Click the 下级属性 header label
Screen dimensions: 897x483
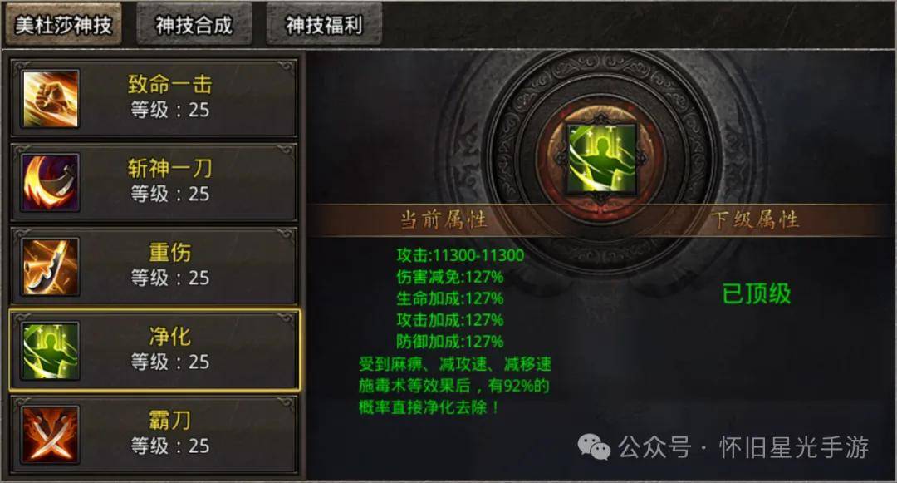click(755, 219)
